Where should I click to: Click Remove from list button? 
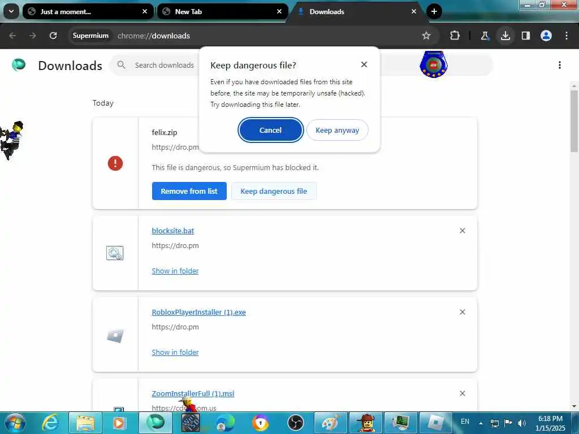pyautogui.click(x=189, y=191)
